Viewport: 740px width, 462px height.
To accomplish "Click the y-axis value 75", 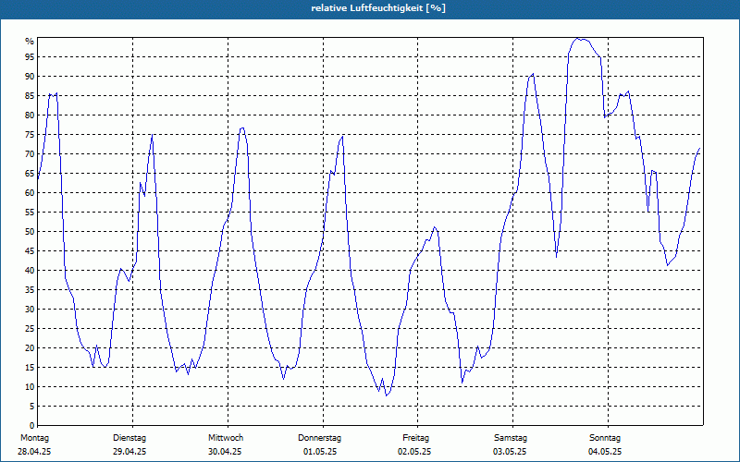I will tap(30, 135).
